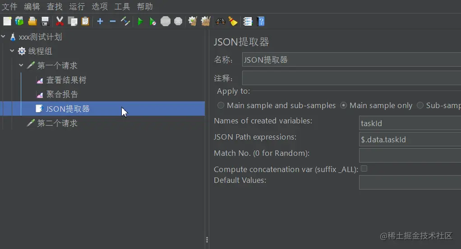461x249 pixels.
Task: Start the test with green play icon
Action: tap(140, 21)
